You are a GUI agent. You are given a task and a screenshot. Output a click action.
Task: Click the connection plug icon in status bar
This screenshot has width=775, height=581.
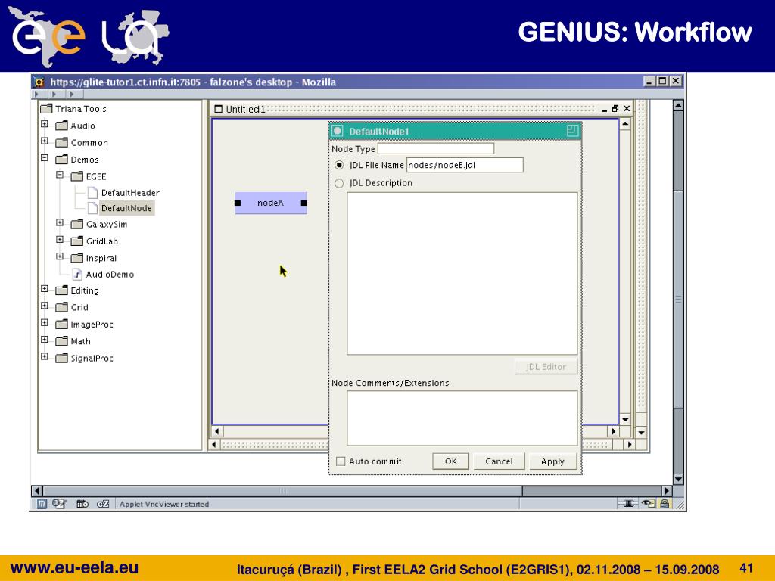(x=627, y=503)
